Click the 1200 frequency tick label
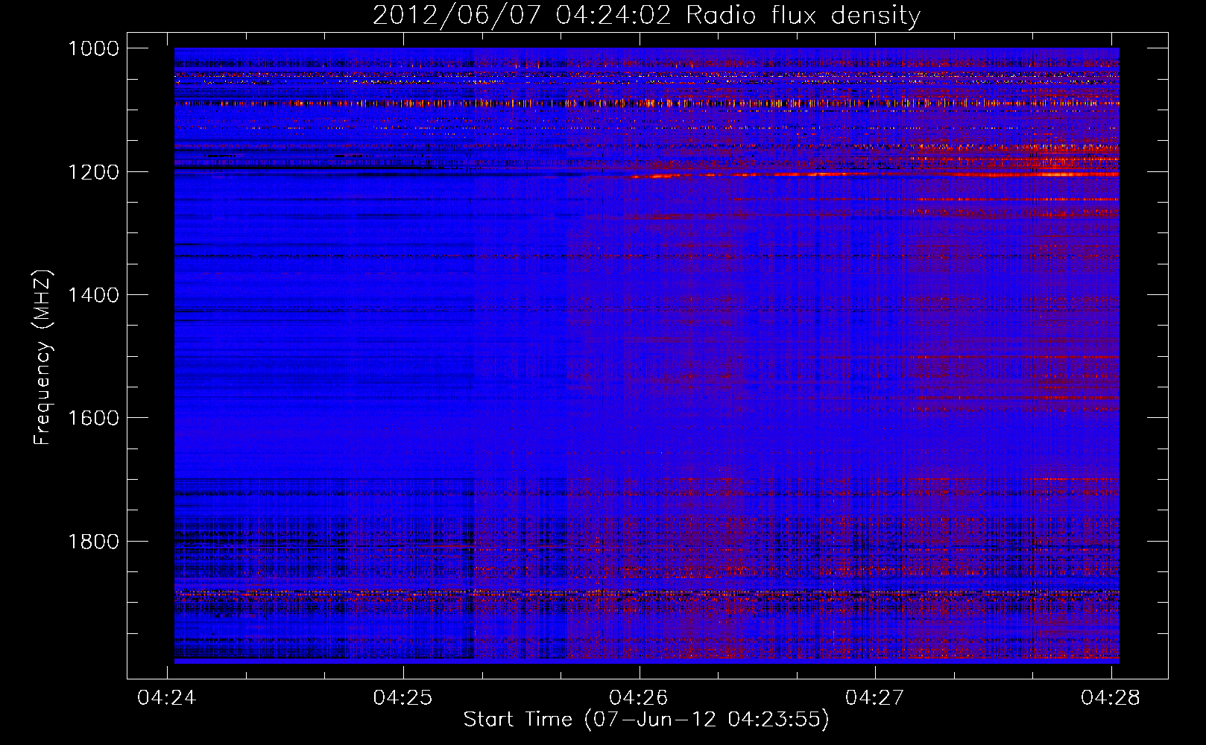This screenshot has width=1206, height=745. [93, 172]
